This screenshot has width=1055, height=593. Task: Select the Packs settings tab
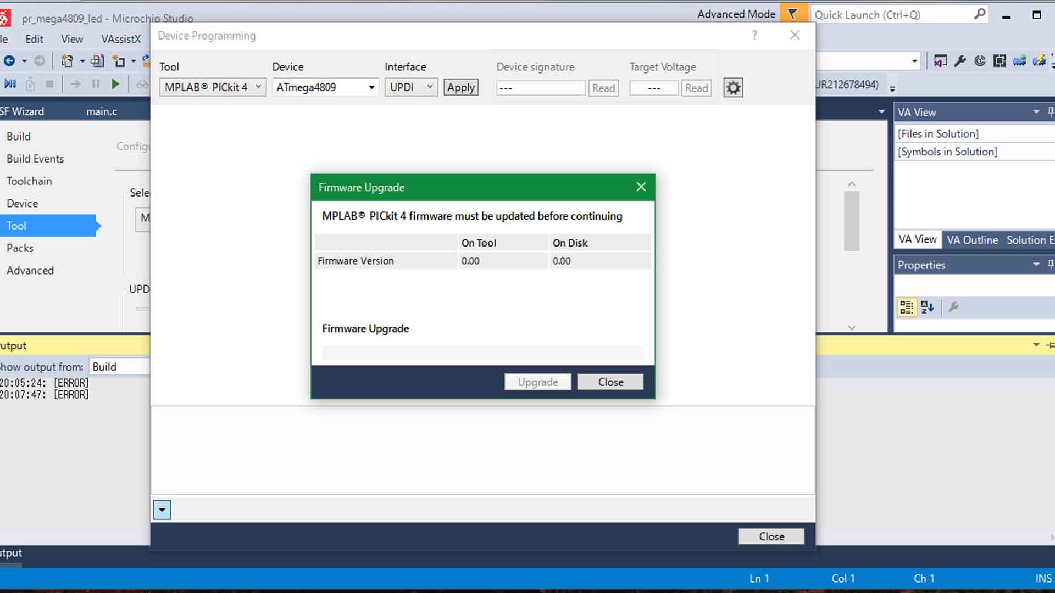coord(20,248)
